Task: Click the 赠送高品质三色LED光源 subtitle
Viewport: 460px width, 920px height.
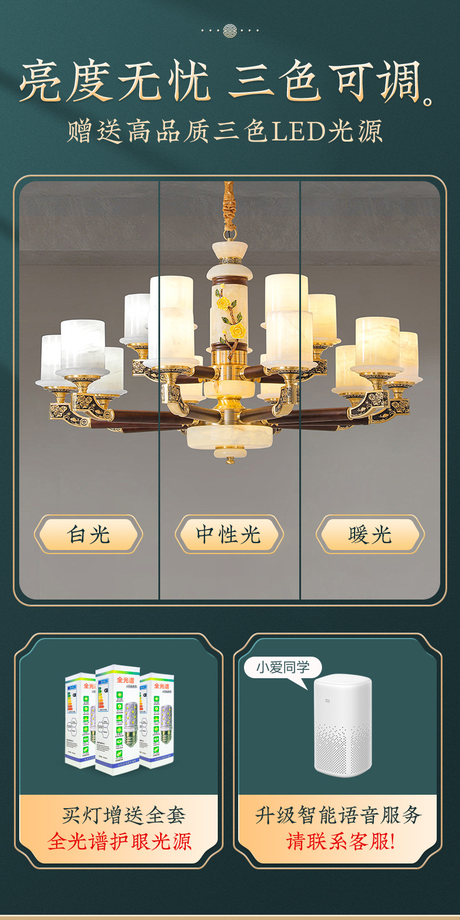Action: point(225,132)
